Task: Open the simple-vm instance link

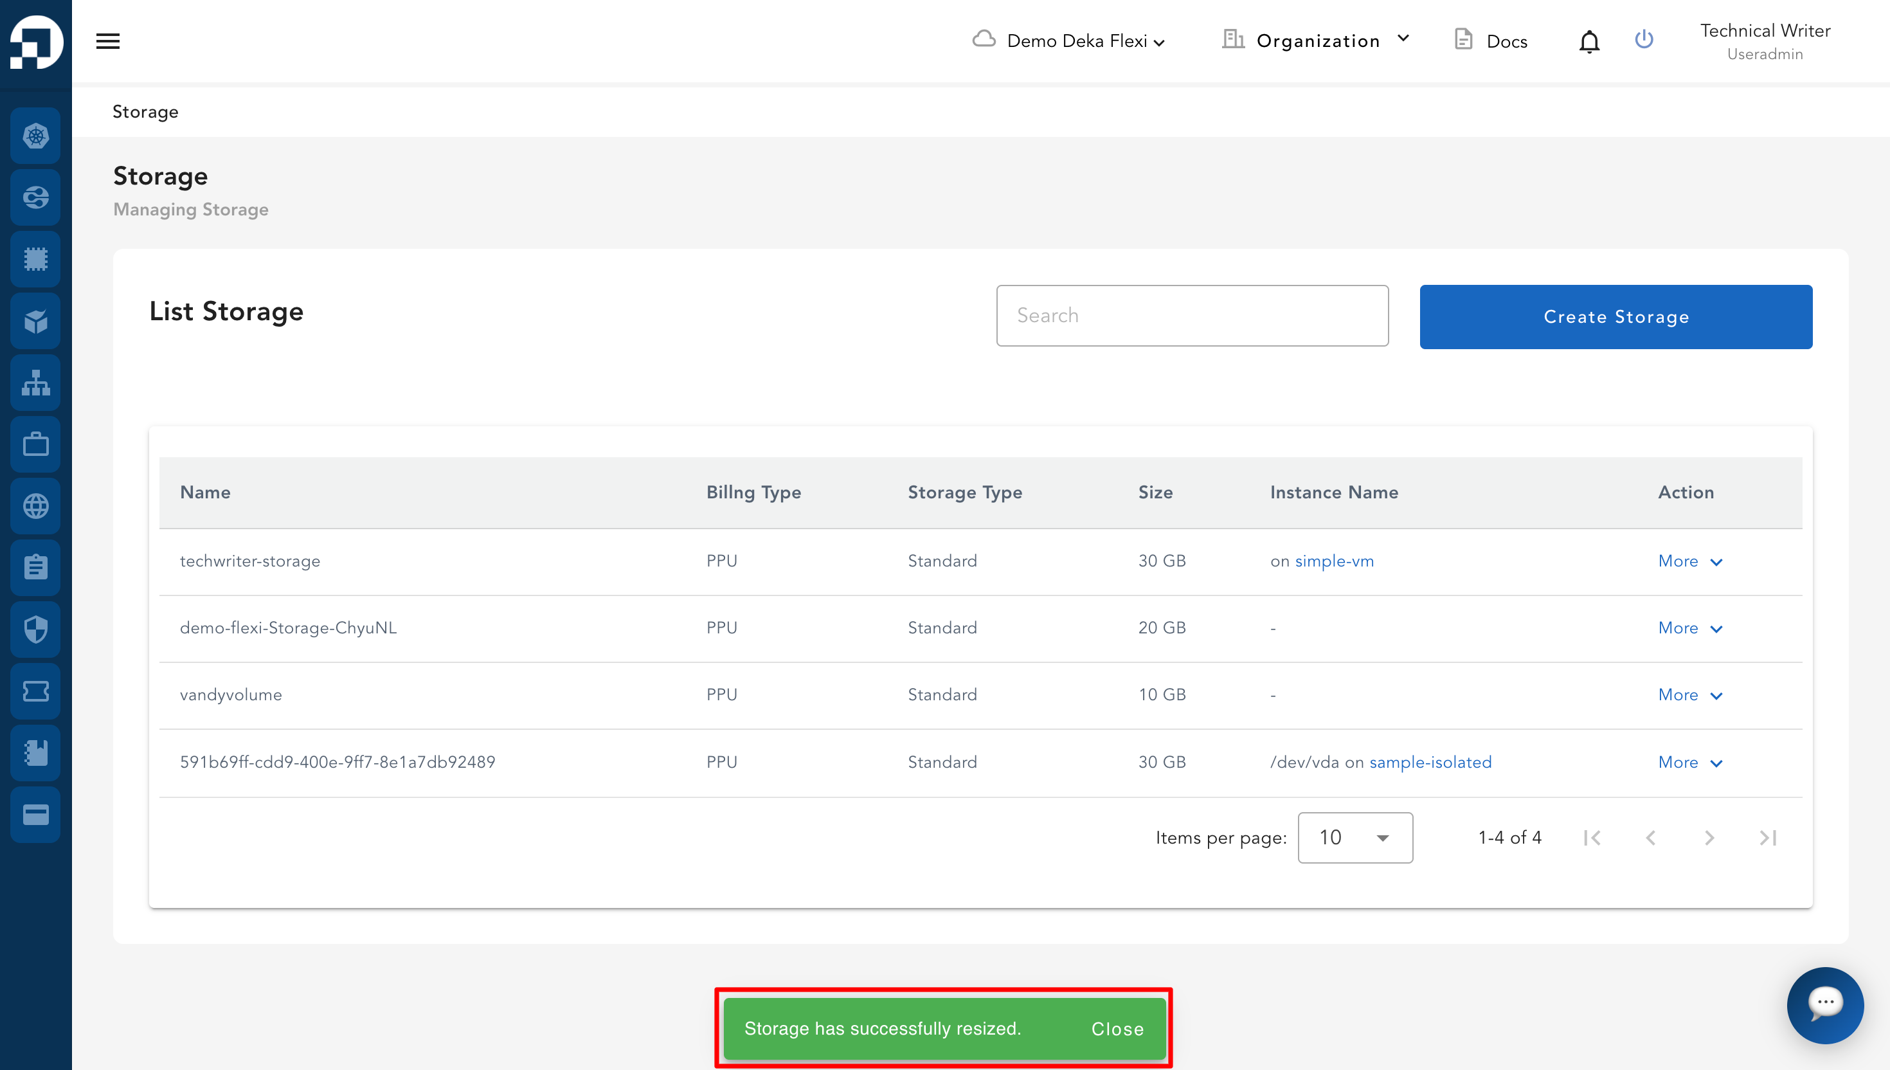Action: click(x=1334, y=561)
